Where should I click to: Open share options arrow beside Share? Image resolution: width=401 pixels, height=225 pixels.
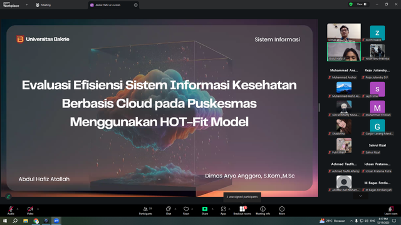pos(212,209)
